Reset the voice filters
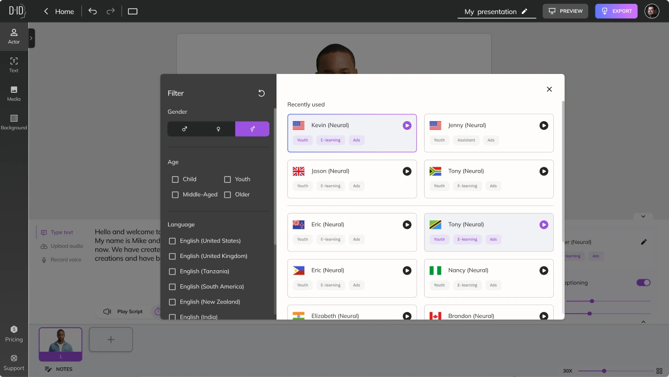669x377 pixels. tap(261, 93)
